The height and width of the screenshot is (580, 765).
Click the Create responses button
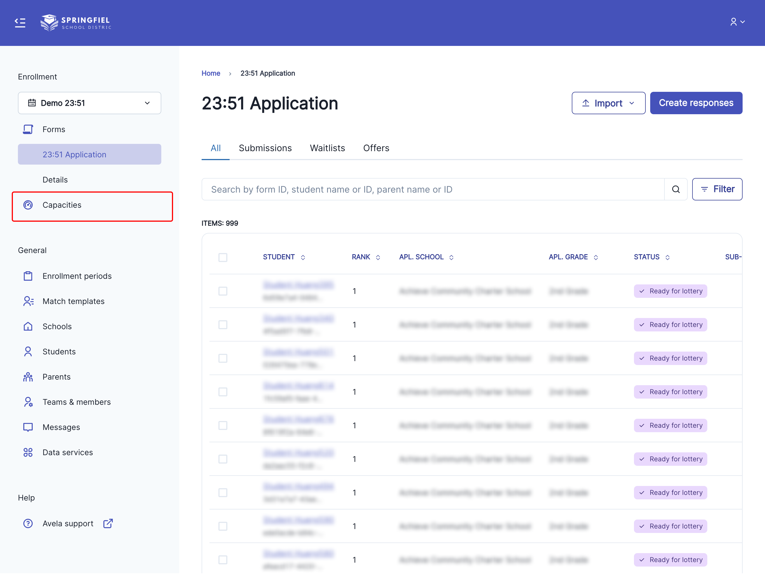(696, 103)
